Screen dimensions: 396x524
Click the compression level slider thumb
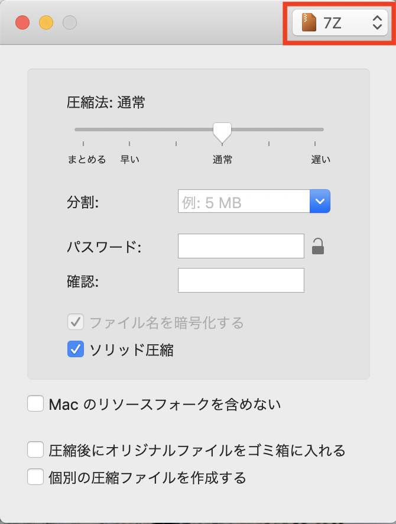tap(222, 132)
